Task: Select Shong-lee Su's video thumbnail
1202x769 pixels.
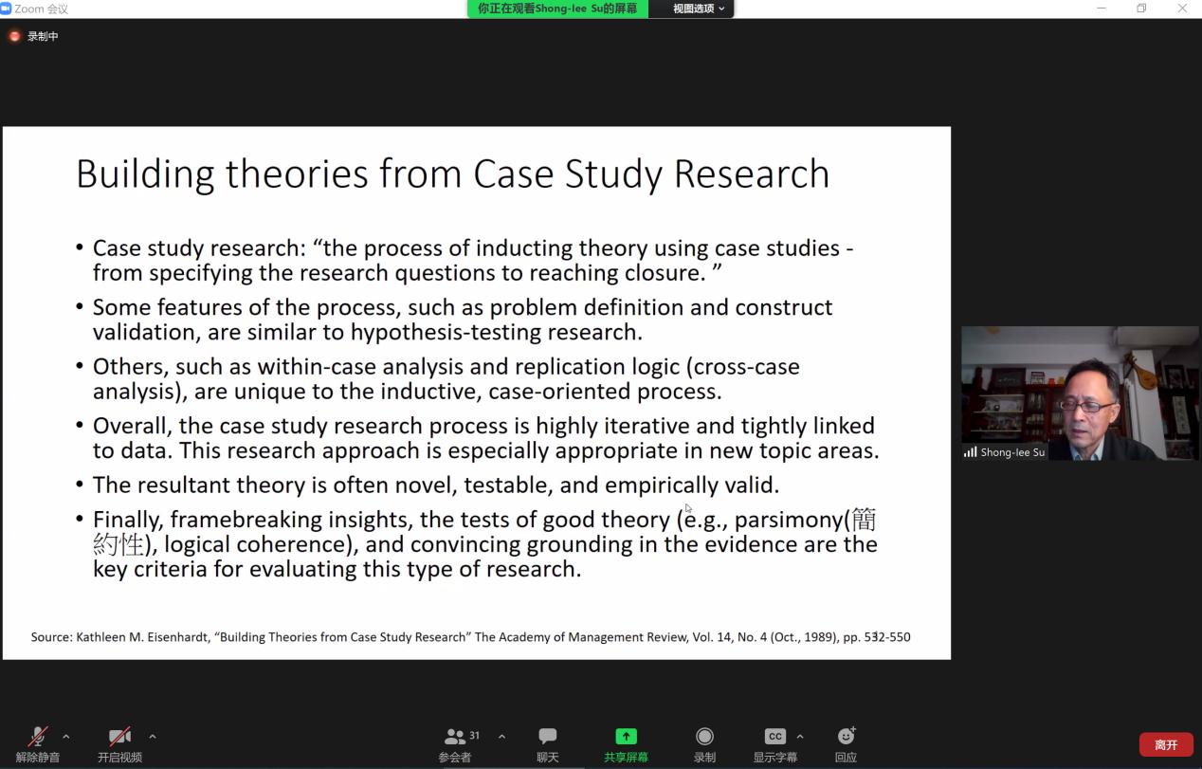Action: (x=1080, y=393)
